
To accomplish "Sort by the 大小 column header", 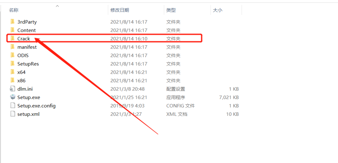I will [x=218, y=10].
